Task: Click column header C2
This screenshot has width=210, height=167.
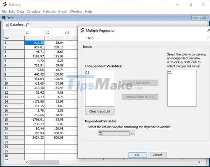Action: click(54, 33)
